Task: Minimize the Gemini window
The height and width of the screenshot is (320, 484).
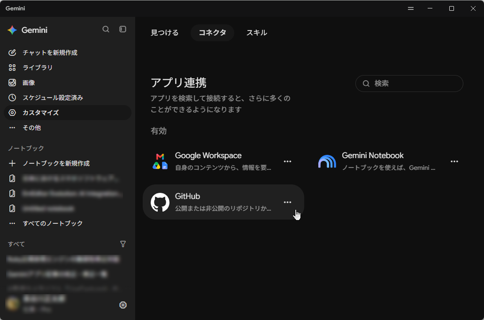Action: [x=430, y=8]
